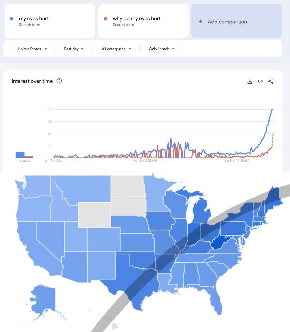Add a new comparison term

[237, 21]
